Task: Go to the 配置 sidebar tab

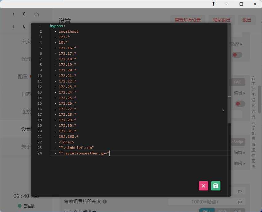Action: (x=23, y=76)
